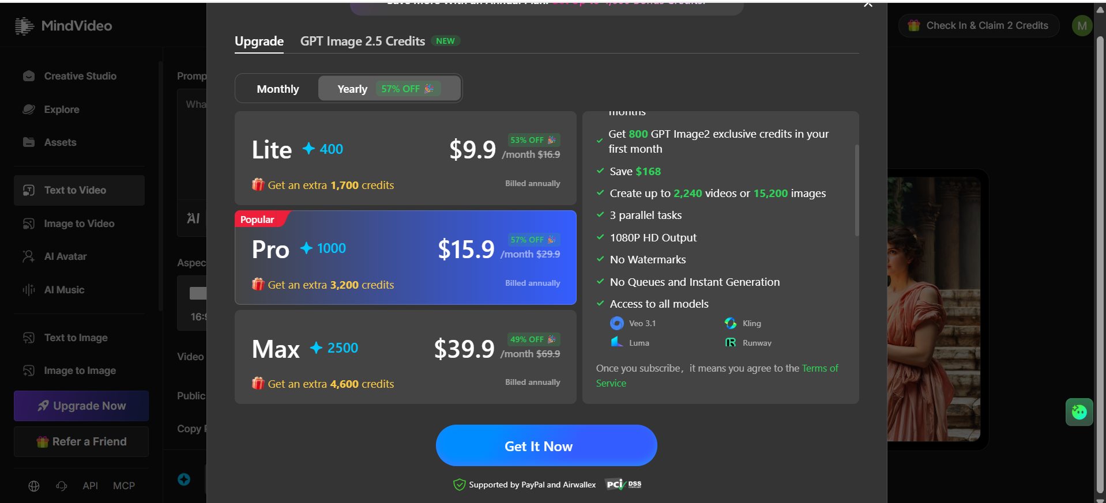Open the support headset icon

coord(62,486)
